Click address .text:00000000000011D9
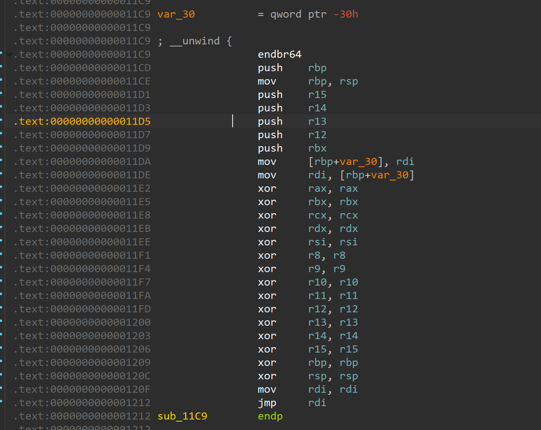541x430 pixels. pyautogui.click(x=82, y=148)
